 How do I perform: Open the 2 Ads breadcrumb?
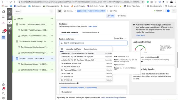point(113,11)
